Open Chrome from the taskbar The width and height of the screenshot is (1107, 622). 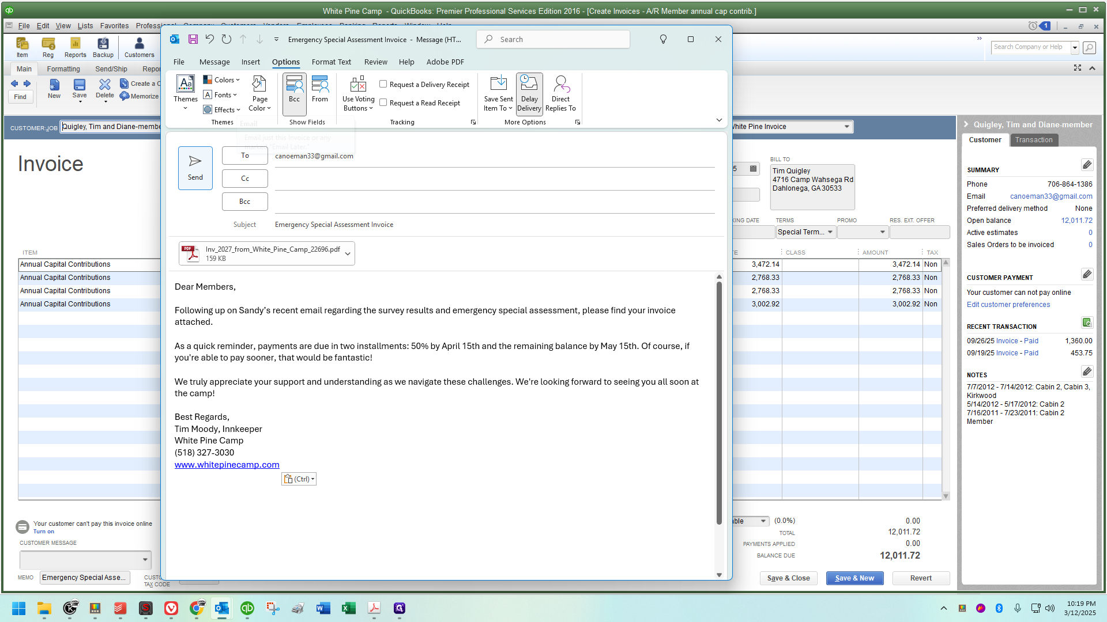point(197,608)
